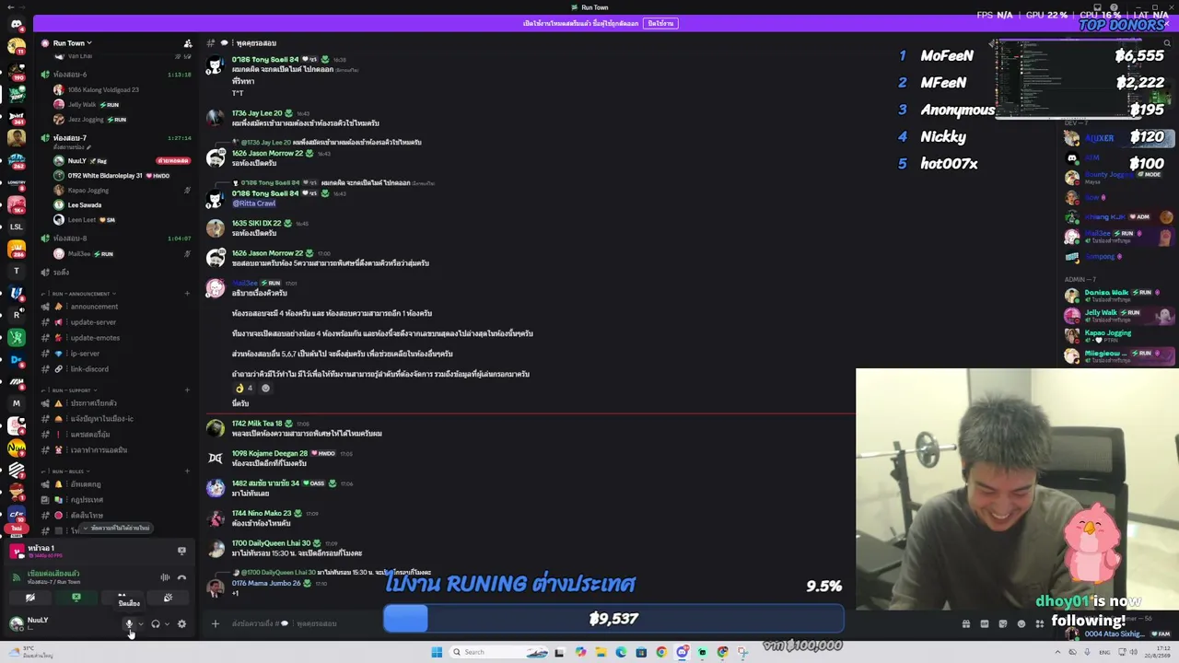This screenshot has height=663, width=1179.
Task: Open the announcement channel
Action: pos(95,307)
